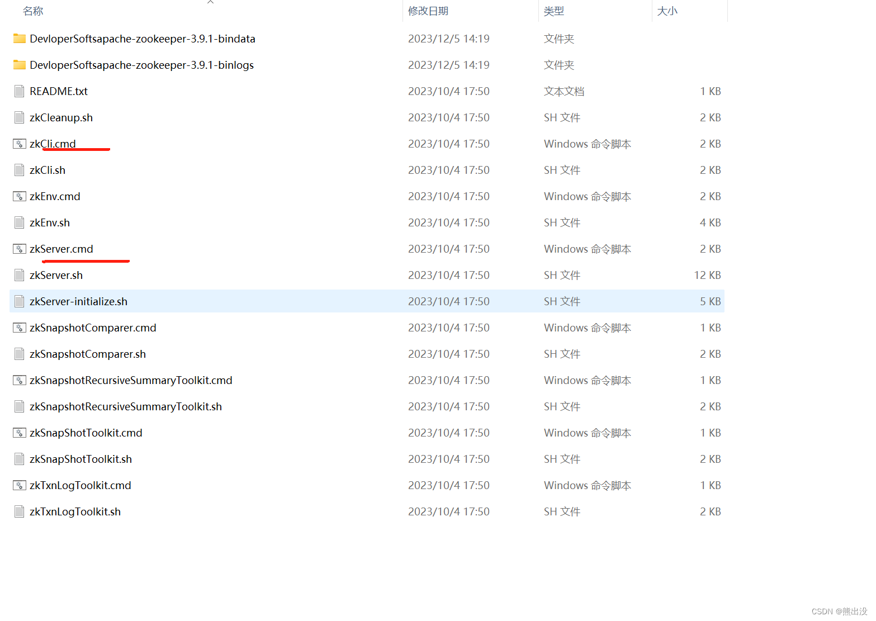The width and height of the screenshot is (876, 621).
Task: Select the folder name ending in bindata
Action: pos(143,39)
